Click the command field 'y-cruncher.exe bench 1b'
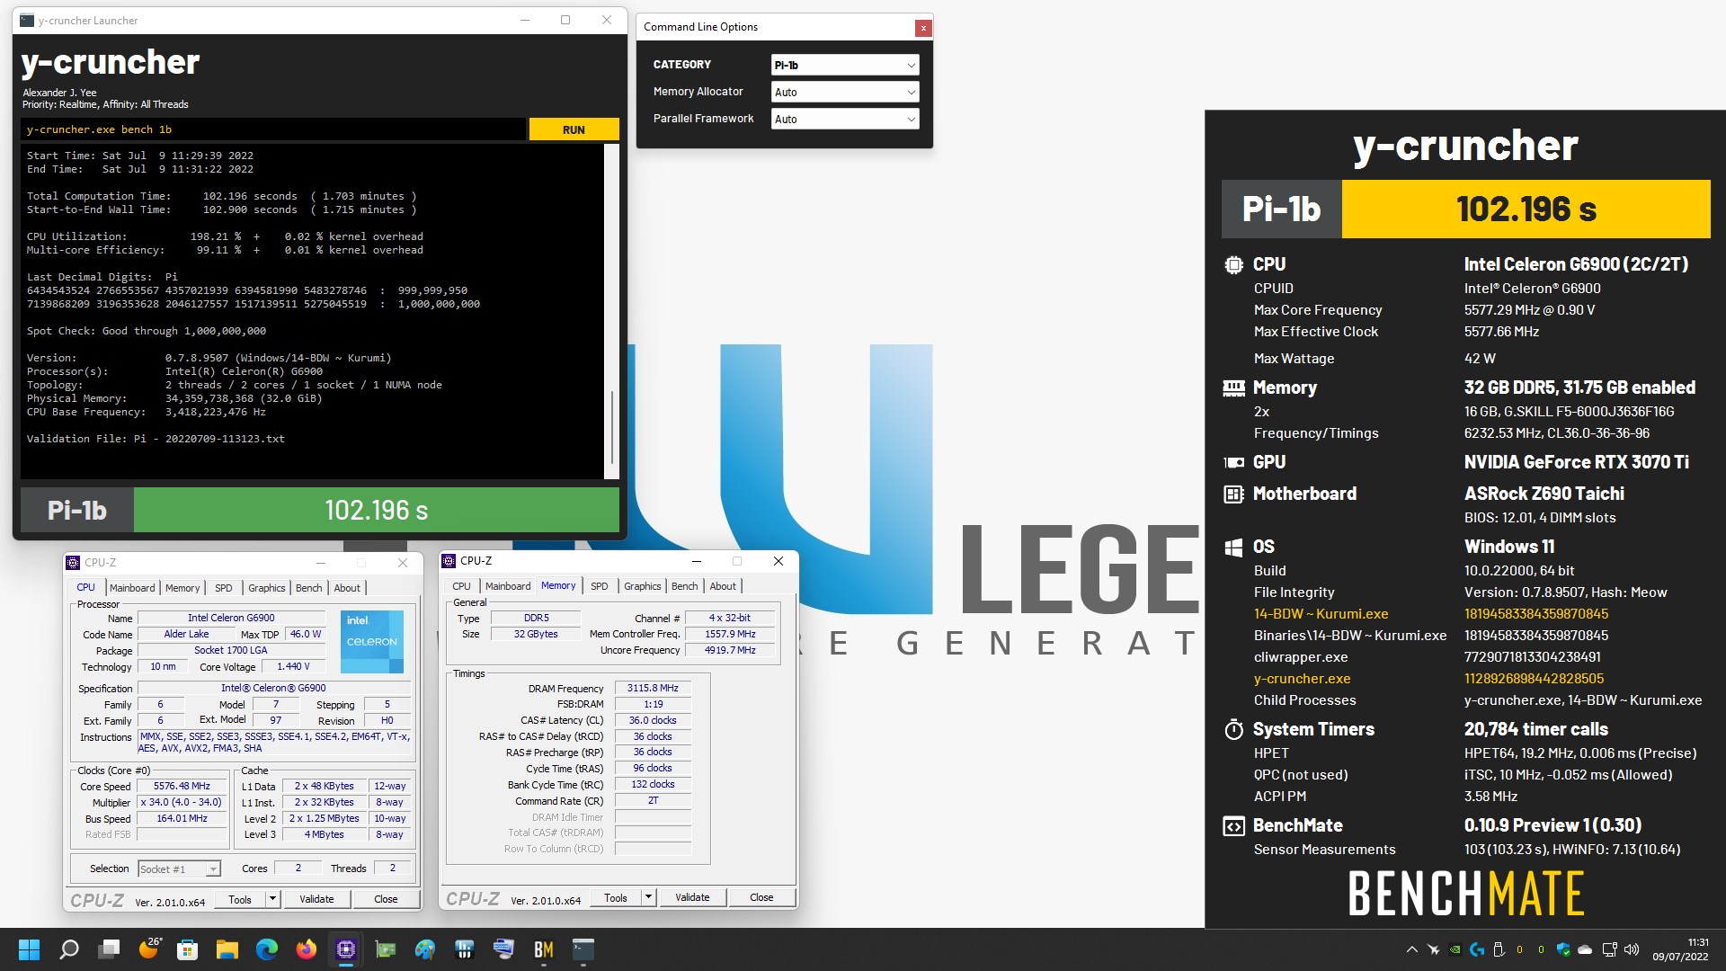This screenshot has height=971, width=1726. (x=273, y=129)
